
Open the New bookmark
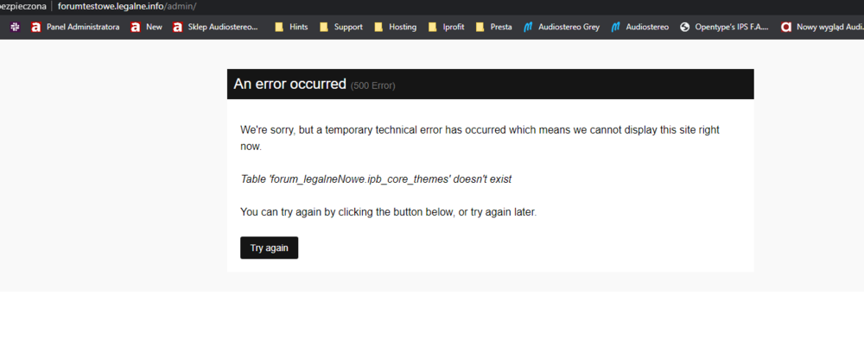point(146,27)
